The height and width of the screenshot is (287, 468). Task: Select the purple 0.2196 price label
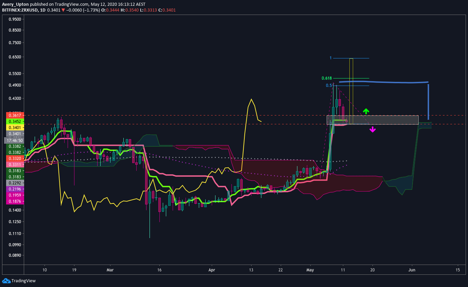(15, 189)
